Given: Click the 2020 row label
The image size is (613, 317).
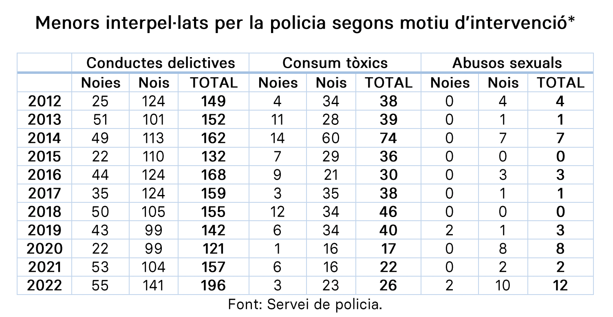Looking at the screenshot, I should (44, 248).
